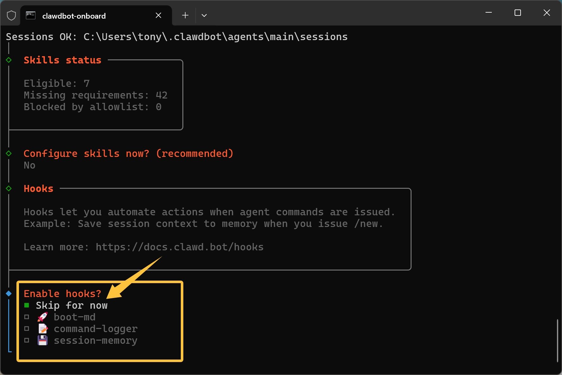
Task: Open the docs.clawd.bot/hooks link
Action: pos(180,247)
